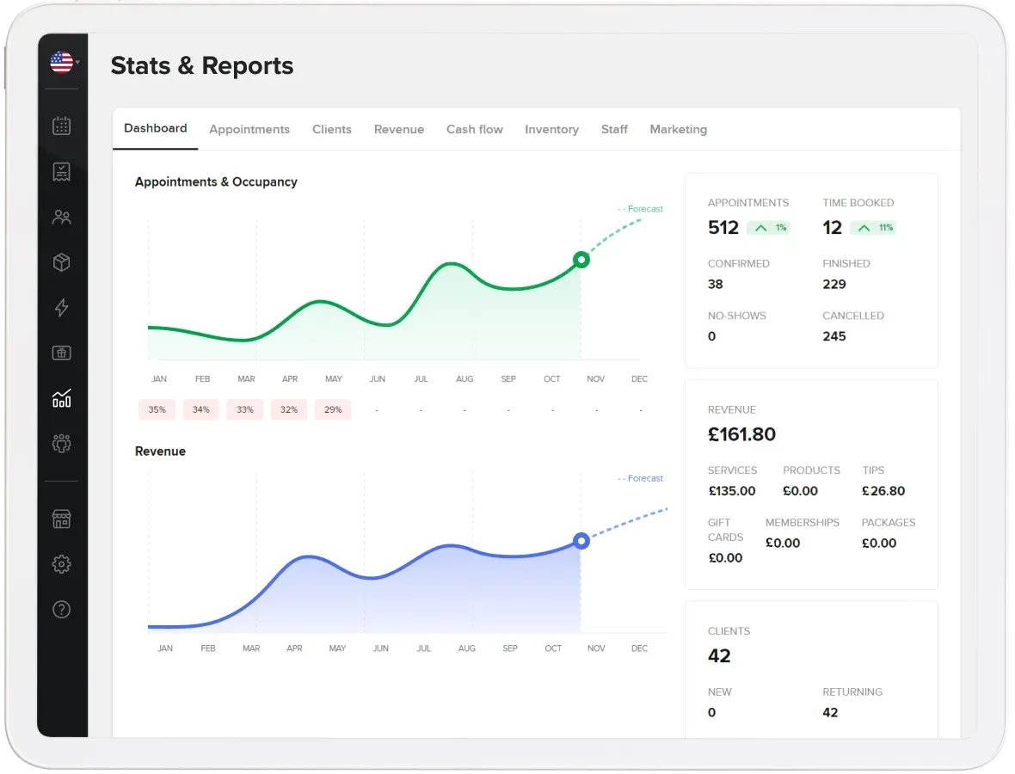Open the team members sidebar icon

62,444
